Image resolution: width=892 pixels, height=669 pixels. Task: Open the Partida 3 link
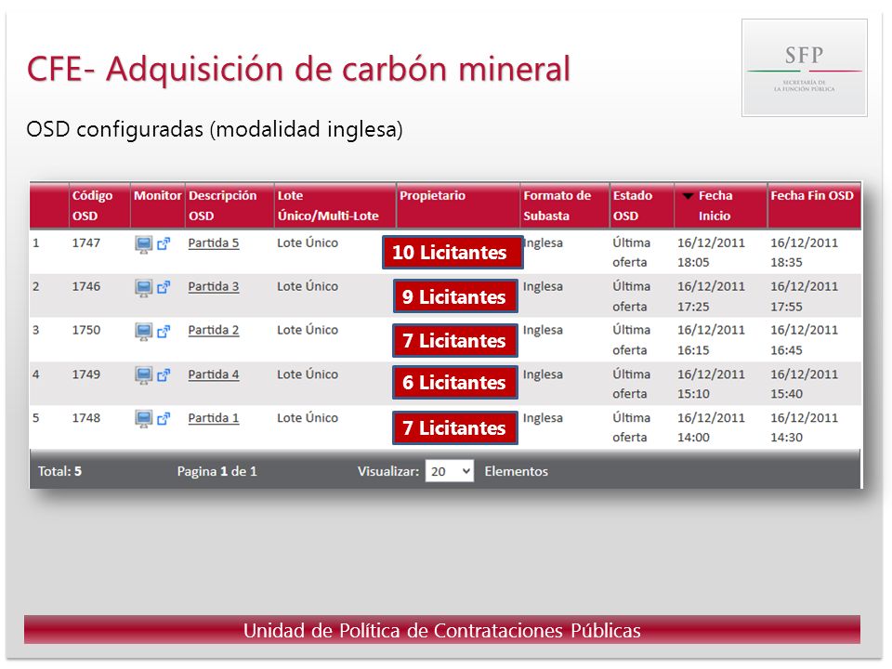tap(214, 287)
